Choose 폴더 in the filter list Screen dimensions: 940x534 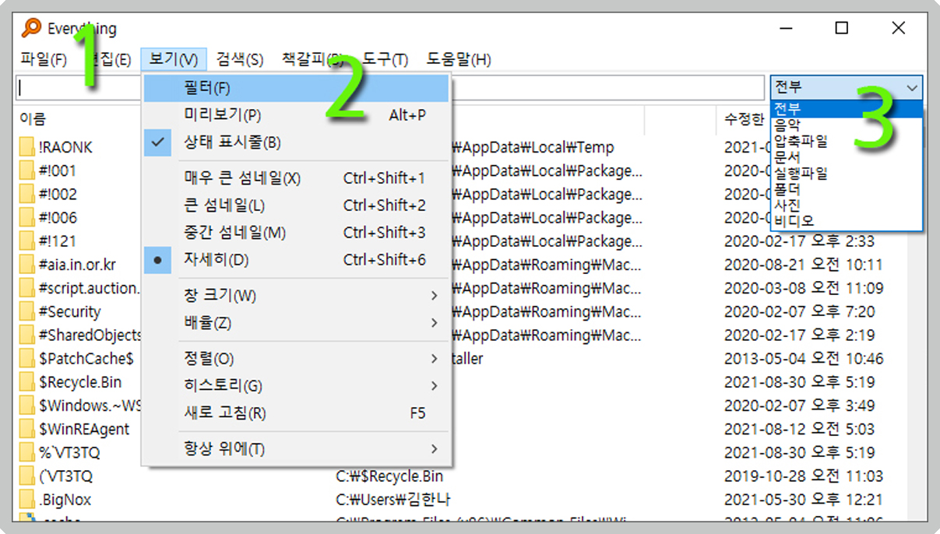847,189
